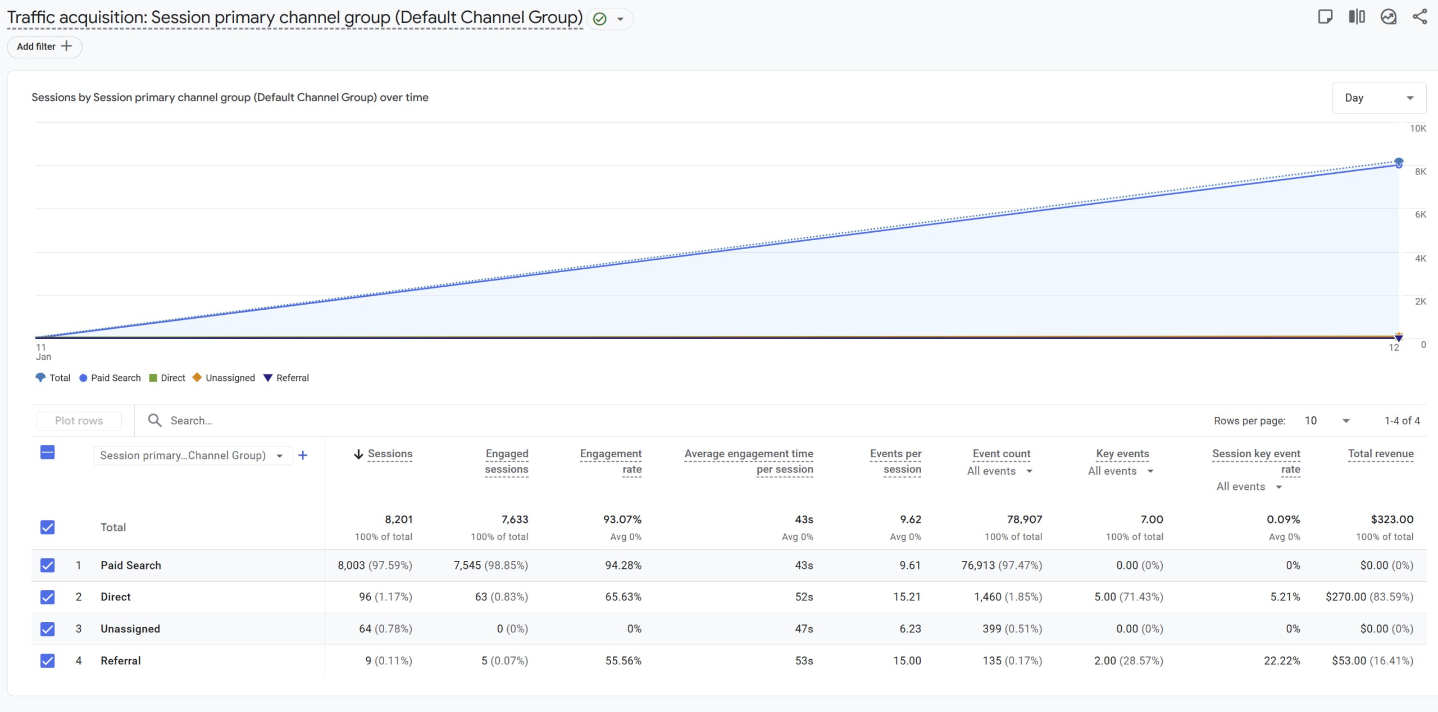Click the share report icon
1438x712 pixels.
1419,17
